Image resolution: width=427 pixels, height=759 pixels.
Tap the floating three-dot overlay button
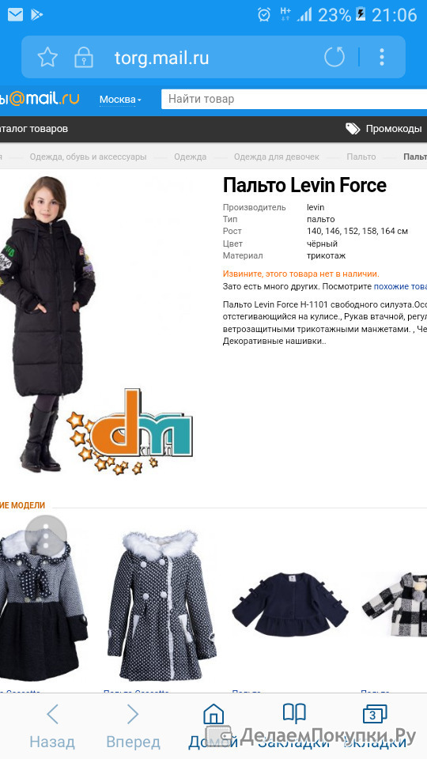point(46,536)
